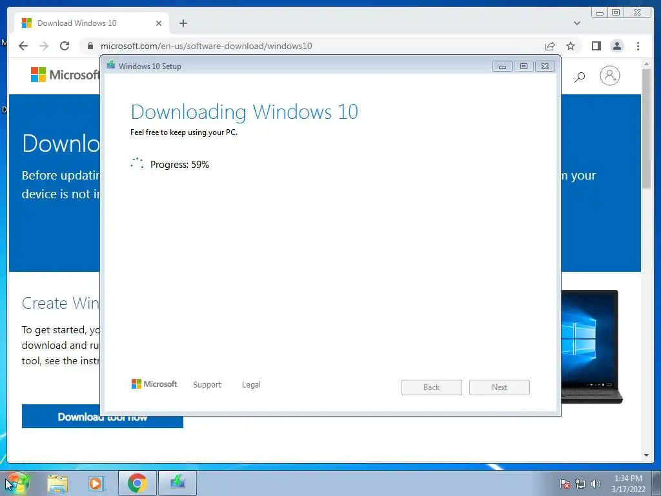The image size is (661, 496).
Task: Click the Windows 10 Setup title icon
Action: point(111,65)
